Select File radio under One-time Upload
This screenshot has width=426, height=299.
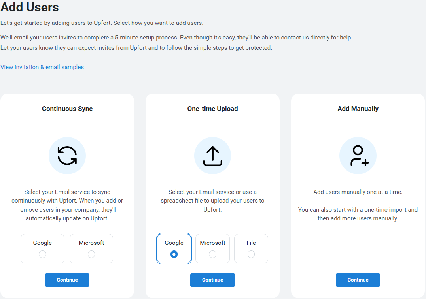(251, 254)
